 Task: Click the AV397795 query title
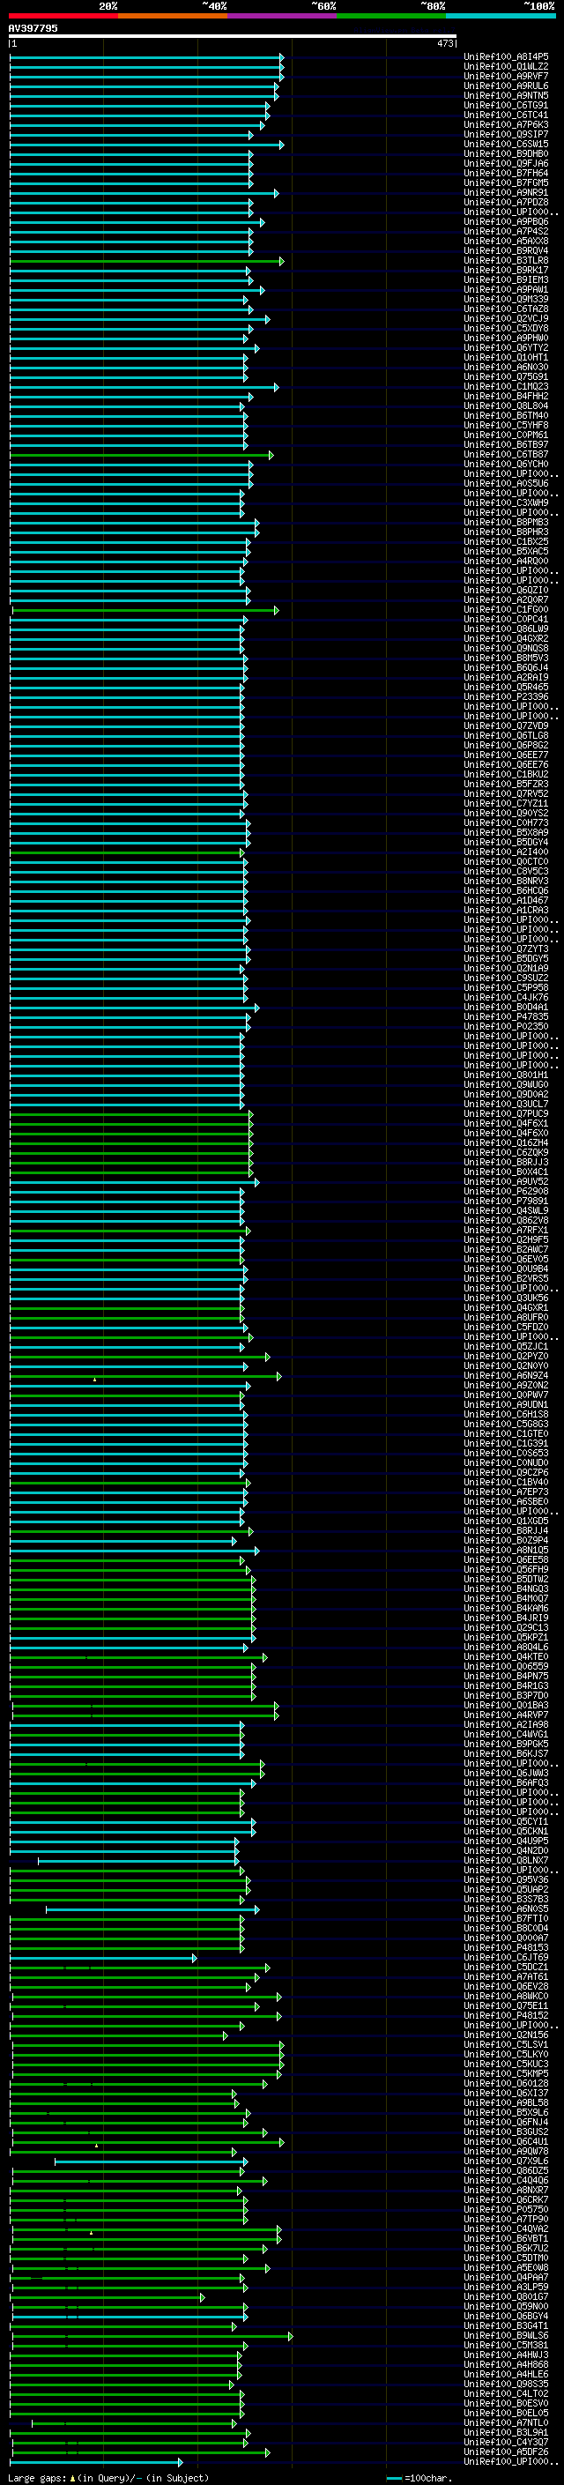tap(33, 29)
